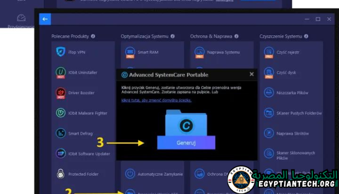This screenshot has height=194, width=339.
Task: Select the IObit Uninstaller label
Action: point(83,72)
